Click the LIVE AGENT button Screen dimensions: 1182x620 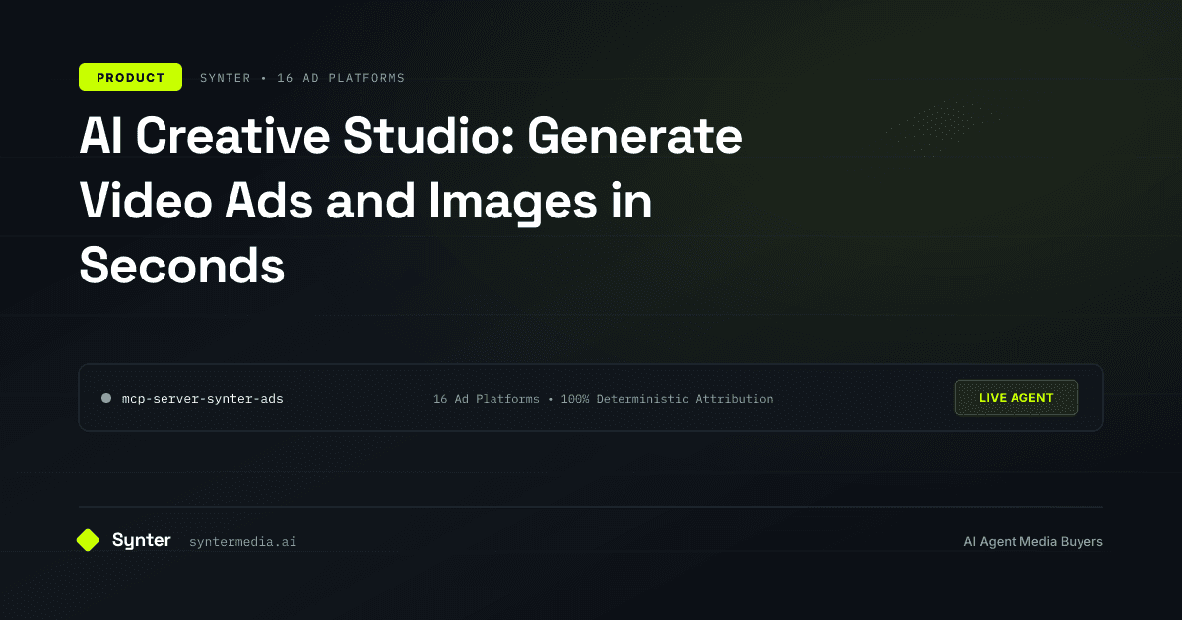[1016, 398]
